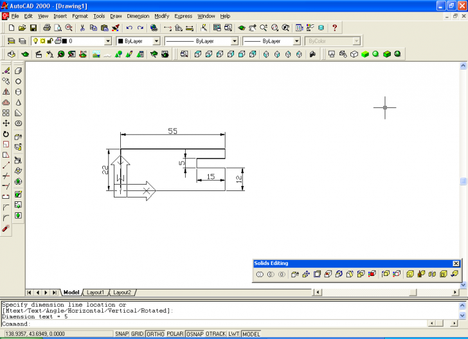
Task: Create a solid Wedge
Action: coord(18,113)
